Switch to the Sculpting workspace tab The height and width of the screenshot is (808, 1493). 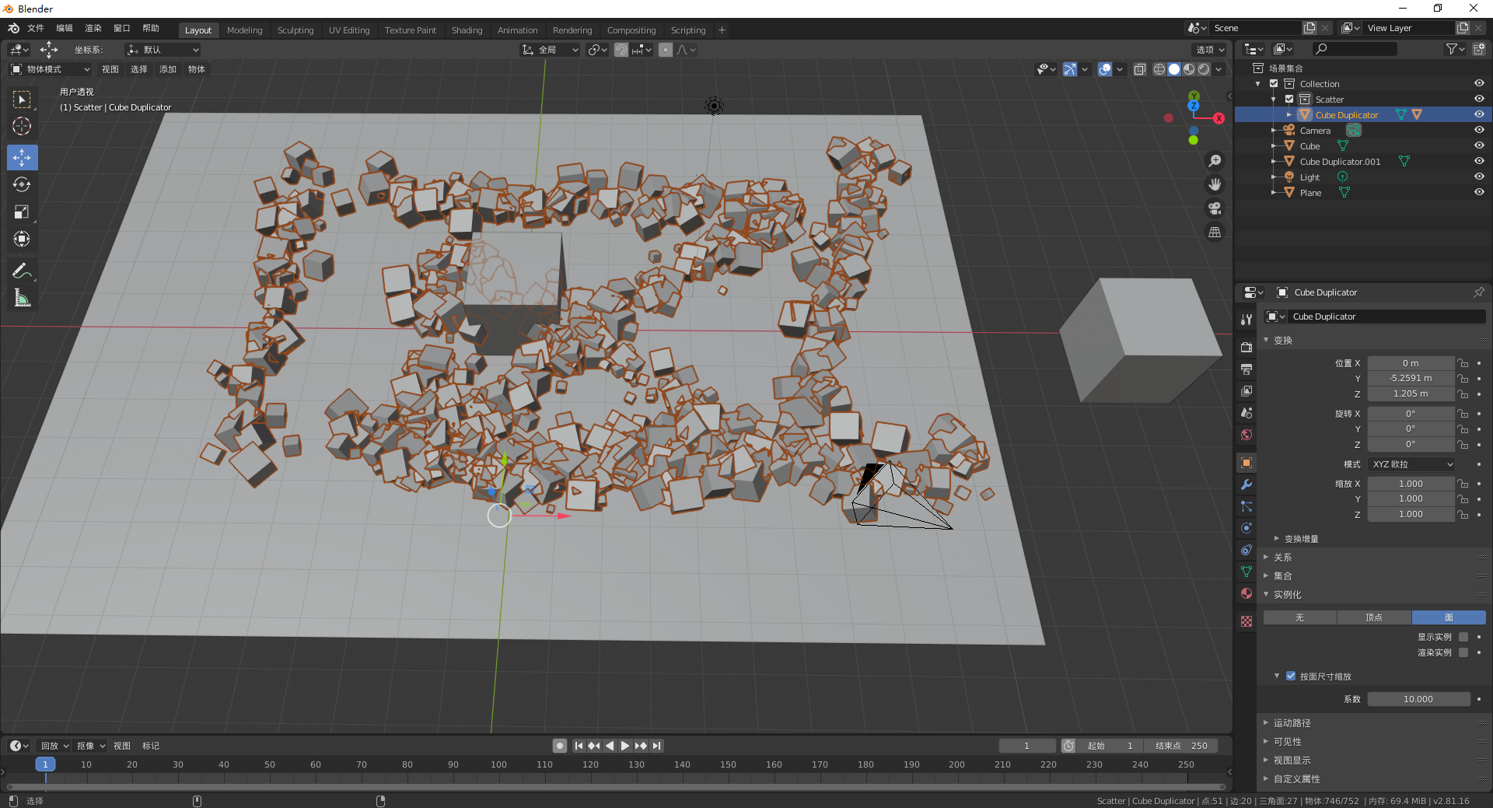295,30
